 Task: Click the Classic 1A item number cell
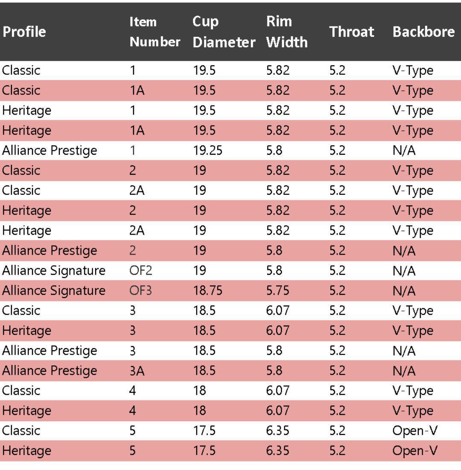[x=137, y=91]
